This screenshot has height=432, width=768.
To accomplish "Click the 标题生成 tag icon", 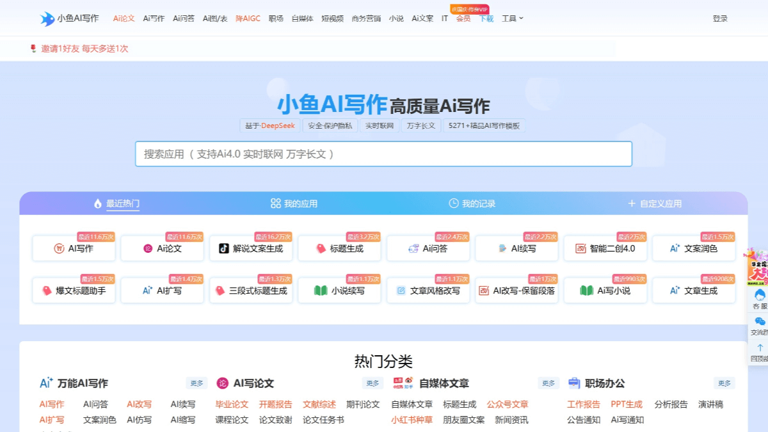I will pyautogui.click(x=321, y=248).
